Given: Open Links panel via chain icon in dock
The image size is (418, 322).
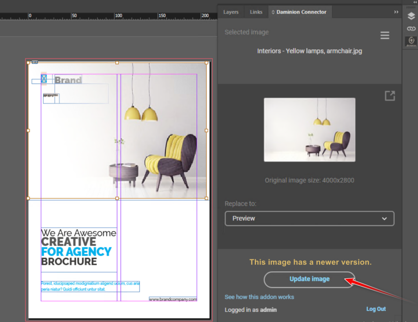Looking at the screenshot, I should click(411, 29).
